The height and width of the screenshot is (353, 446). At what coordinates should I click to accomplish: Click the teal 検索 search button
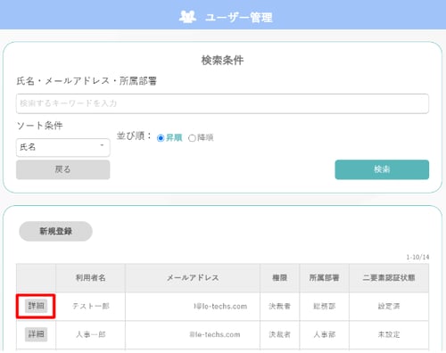(x=382, y=169)
